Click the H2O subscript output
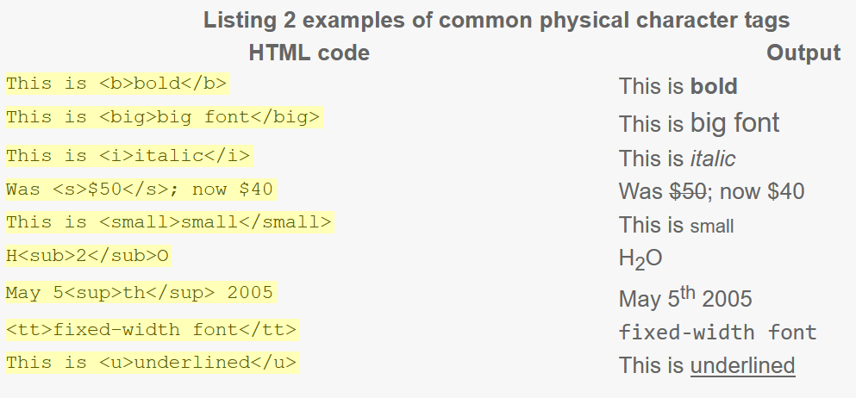Viewport: 856px width, 398px height. [x=640, y=258]
